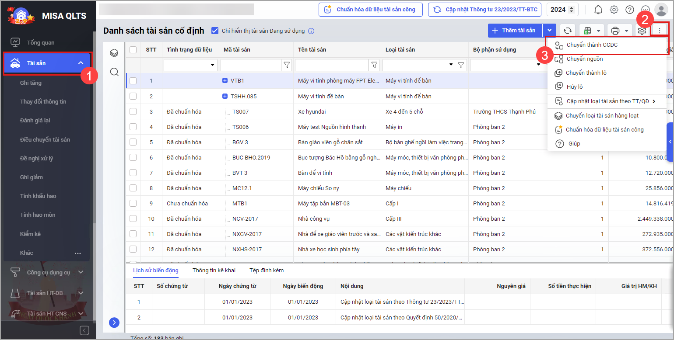Viewport: 674px width, 340px height.
Task: Uncheck 'Chỉ hiển thị tài sản Đang sử dụng'
Action: click(215, 31)
